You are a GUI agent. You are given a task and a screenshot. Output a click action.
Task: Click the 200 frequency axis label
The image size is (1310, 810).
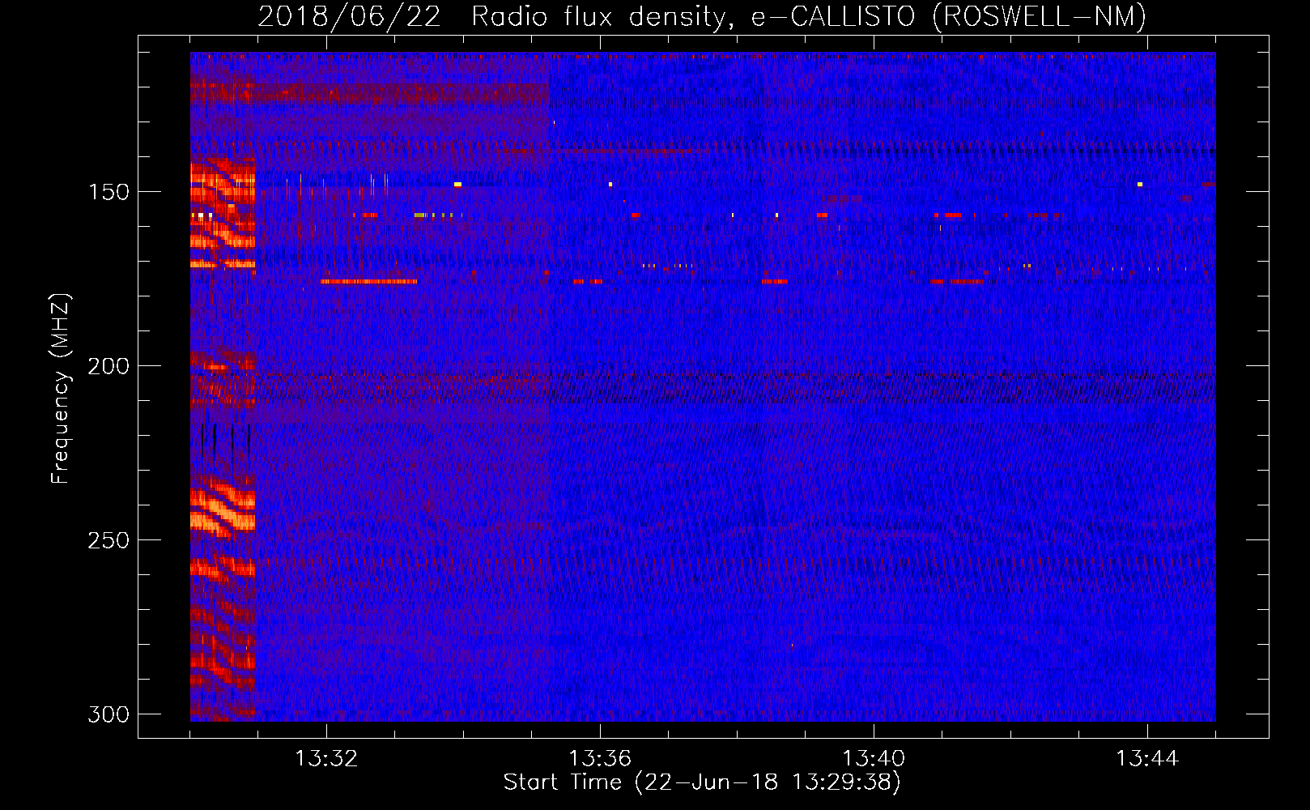point(108,366)
